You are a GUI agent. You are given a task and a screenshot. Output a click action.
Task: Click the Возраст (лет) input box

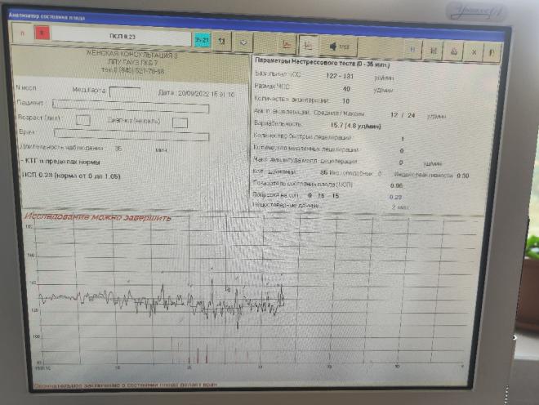(x=83, y=120)
